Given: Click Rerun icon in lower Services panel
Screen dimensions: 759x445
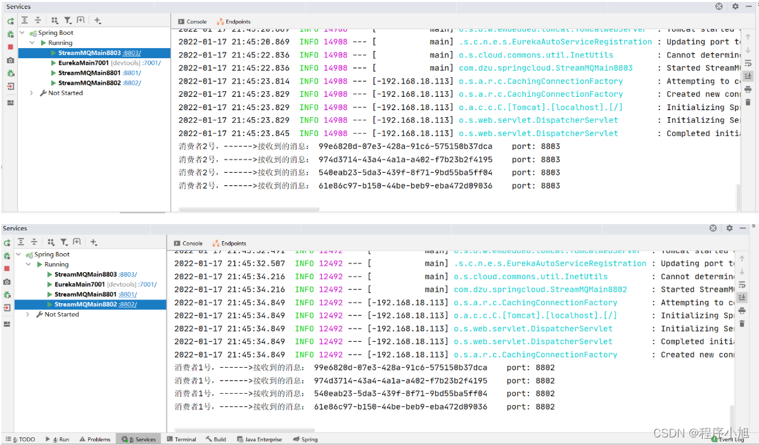Looking at the screenshot, I should tap(7, 243).
